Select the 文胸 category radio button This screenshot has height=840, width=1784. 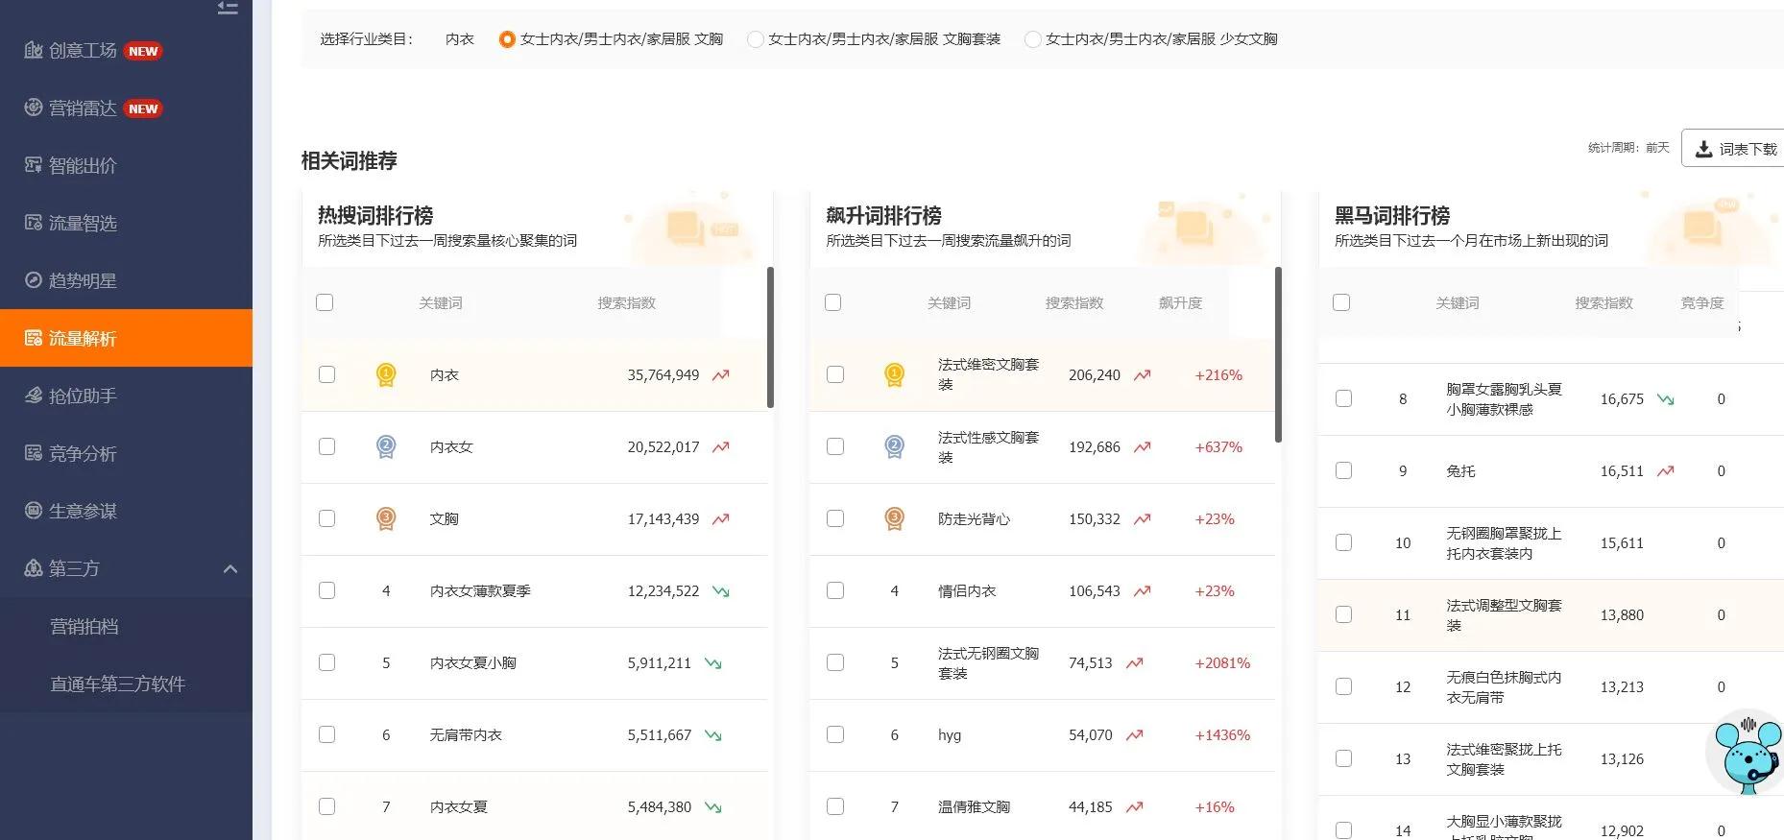[x=507, y=39]
